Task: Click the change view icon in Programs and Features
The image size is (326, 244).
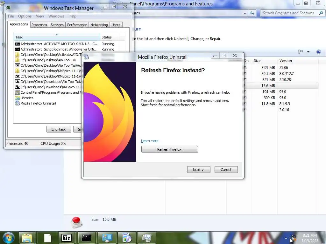Action: (301, 52)
